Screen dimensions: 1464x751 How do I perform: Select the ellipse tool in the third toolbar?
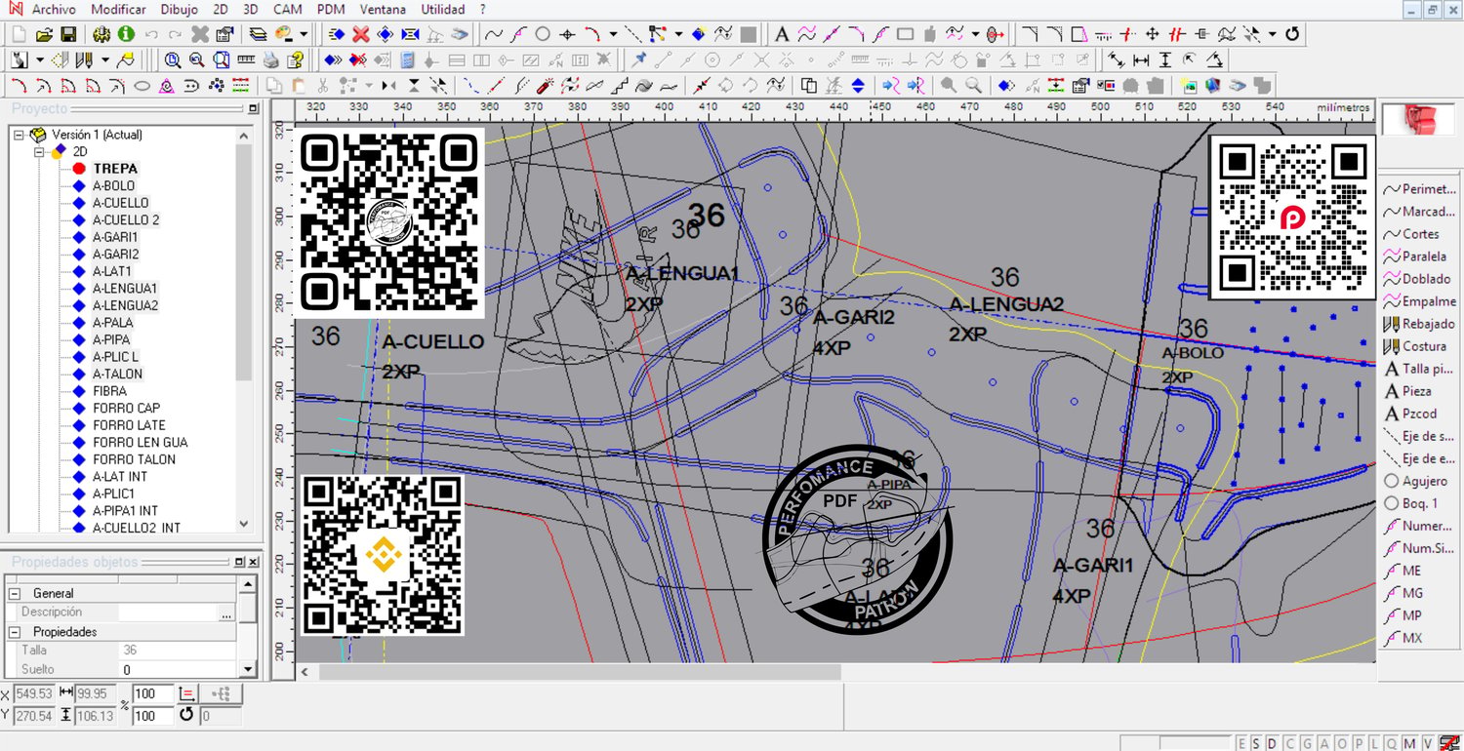pyautogui.click(x=142, y=86)
